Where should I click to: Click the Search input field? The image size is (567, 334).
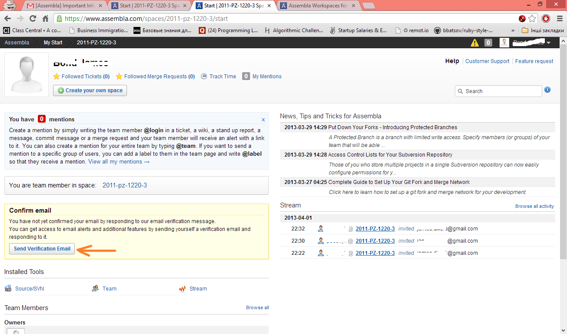point(498,91)
